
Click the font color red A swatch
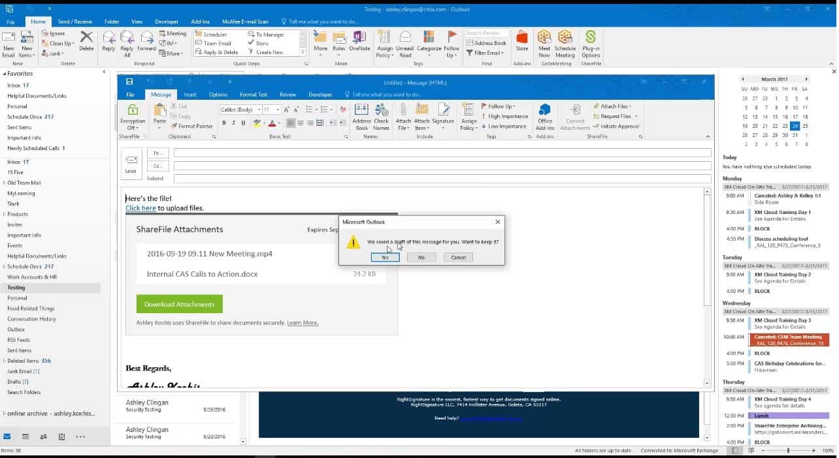[x=272, y=123]
